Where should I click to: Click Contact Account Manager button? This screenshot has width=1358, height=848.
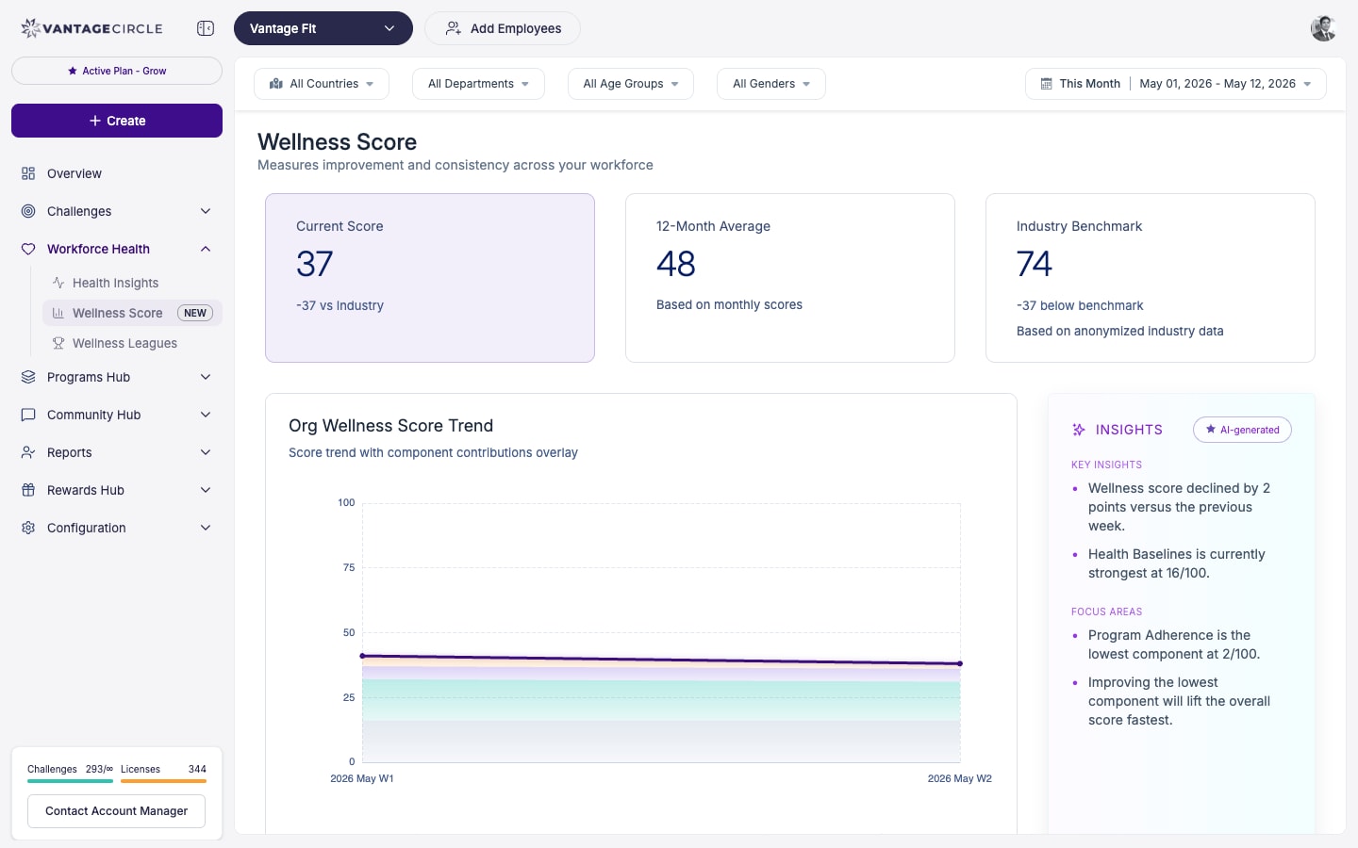tap(117, 811)
